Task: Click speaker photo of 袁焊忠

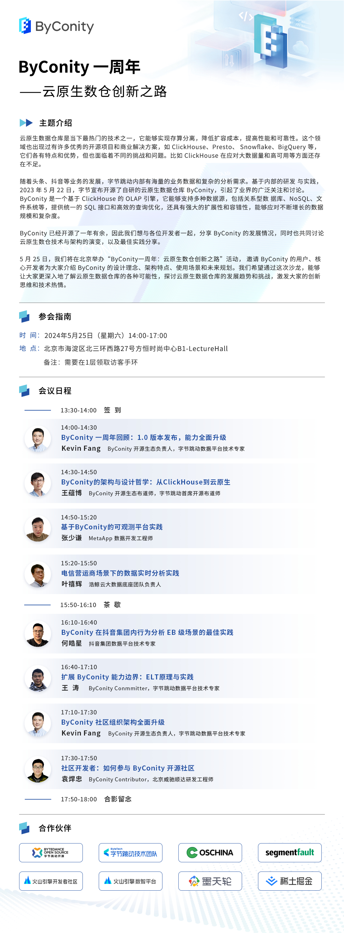Action: click(x=38, y=770)
